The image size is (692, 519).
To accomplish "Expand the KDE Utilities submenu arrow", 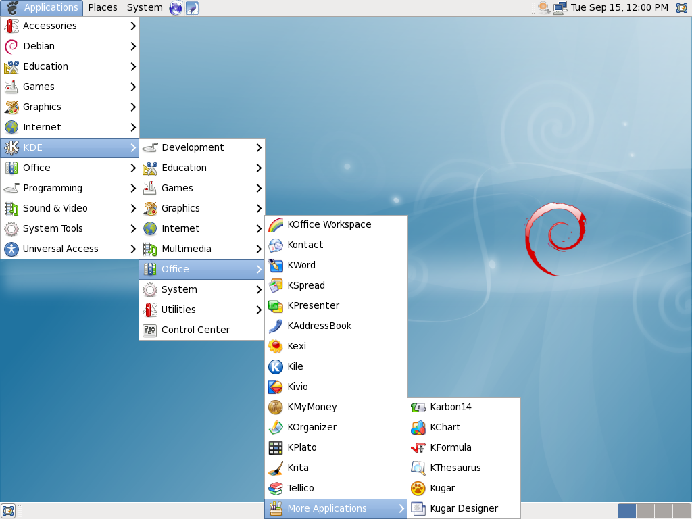I will (259, 310).
